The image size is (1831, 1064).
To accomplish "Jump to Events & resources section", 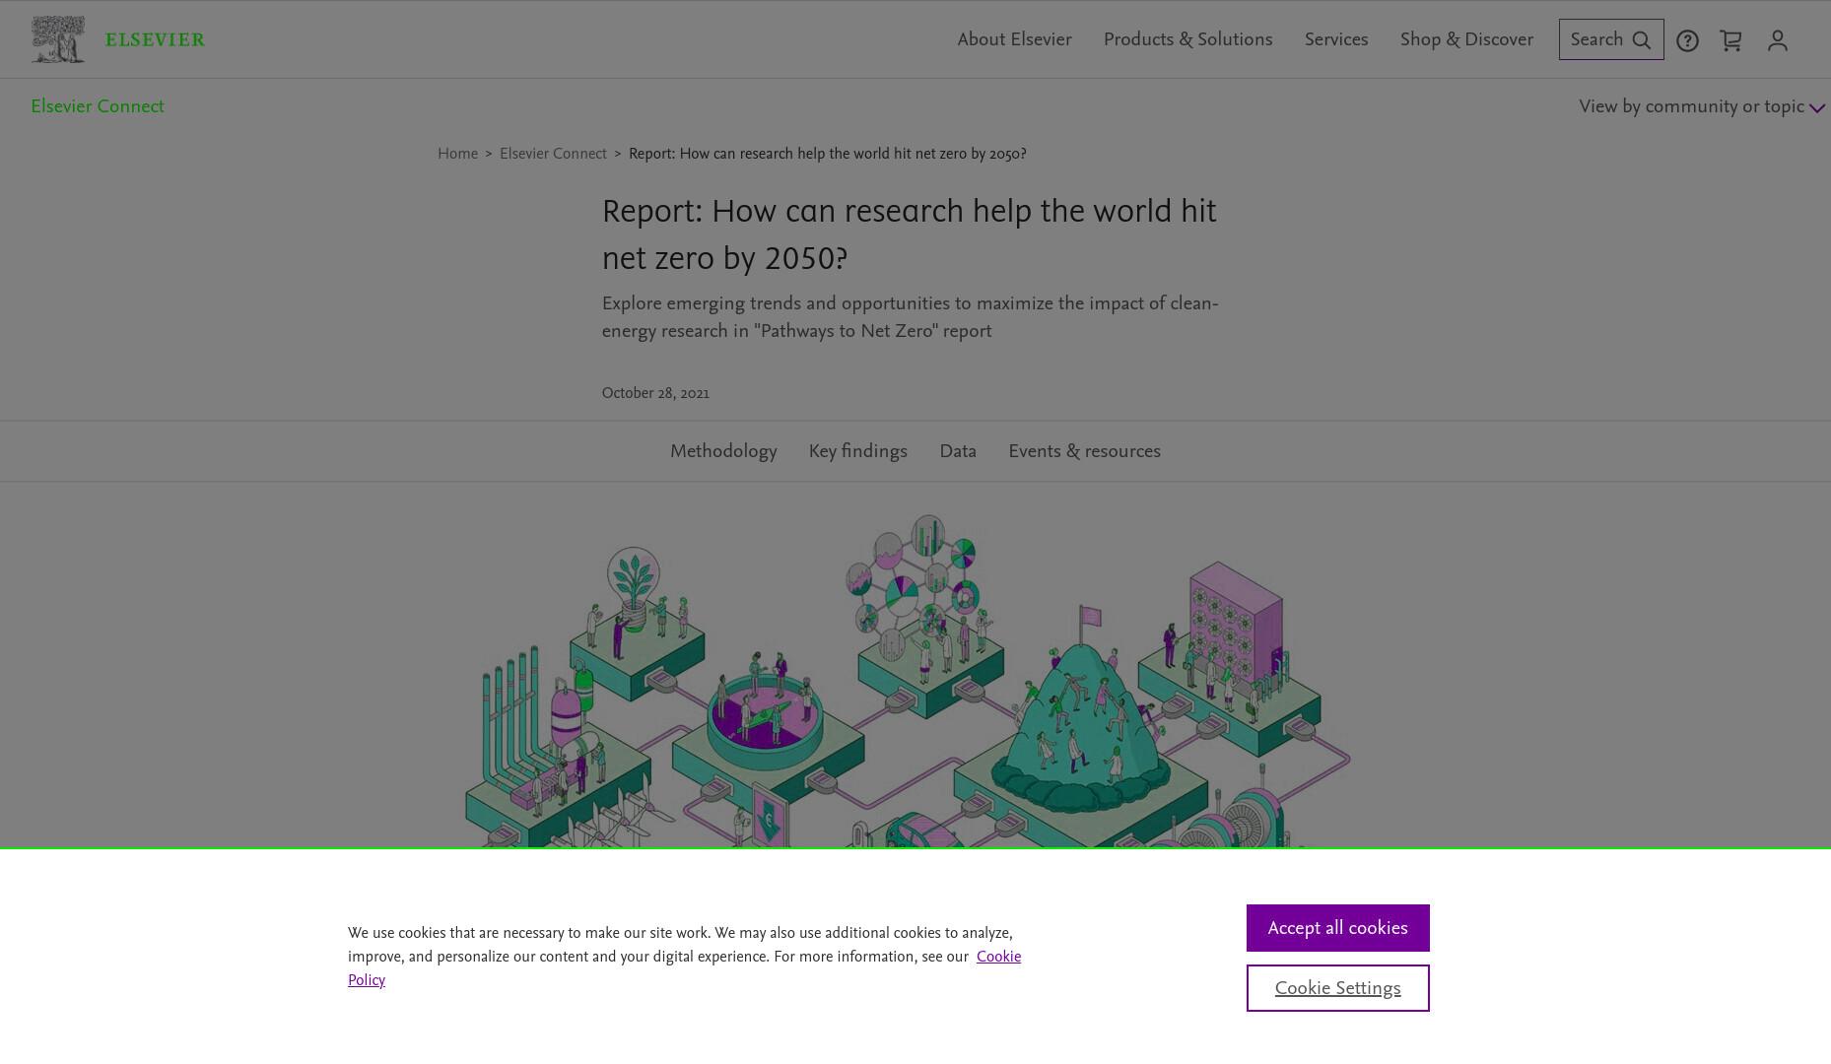I will click(x=1084, y=451).
